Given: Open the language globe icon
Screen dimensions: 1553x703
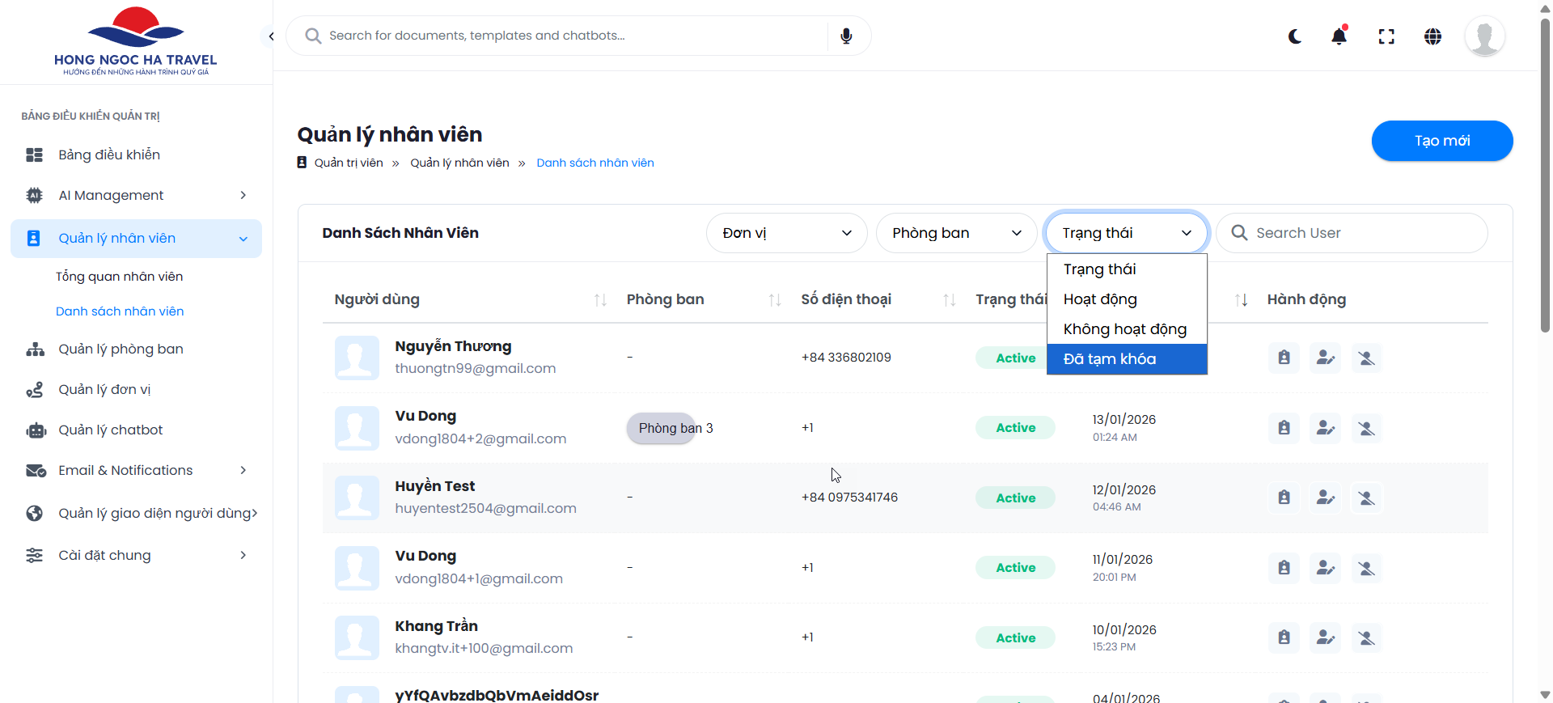Looking at the screenshot, I should pos(1432,36).
